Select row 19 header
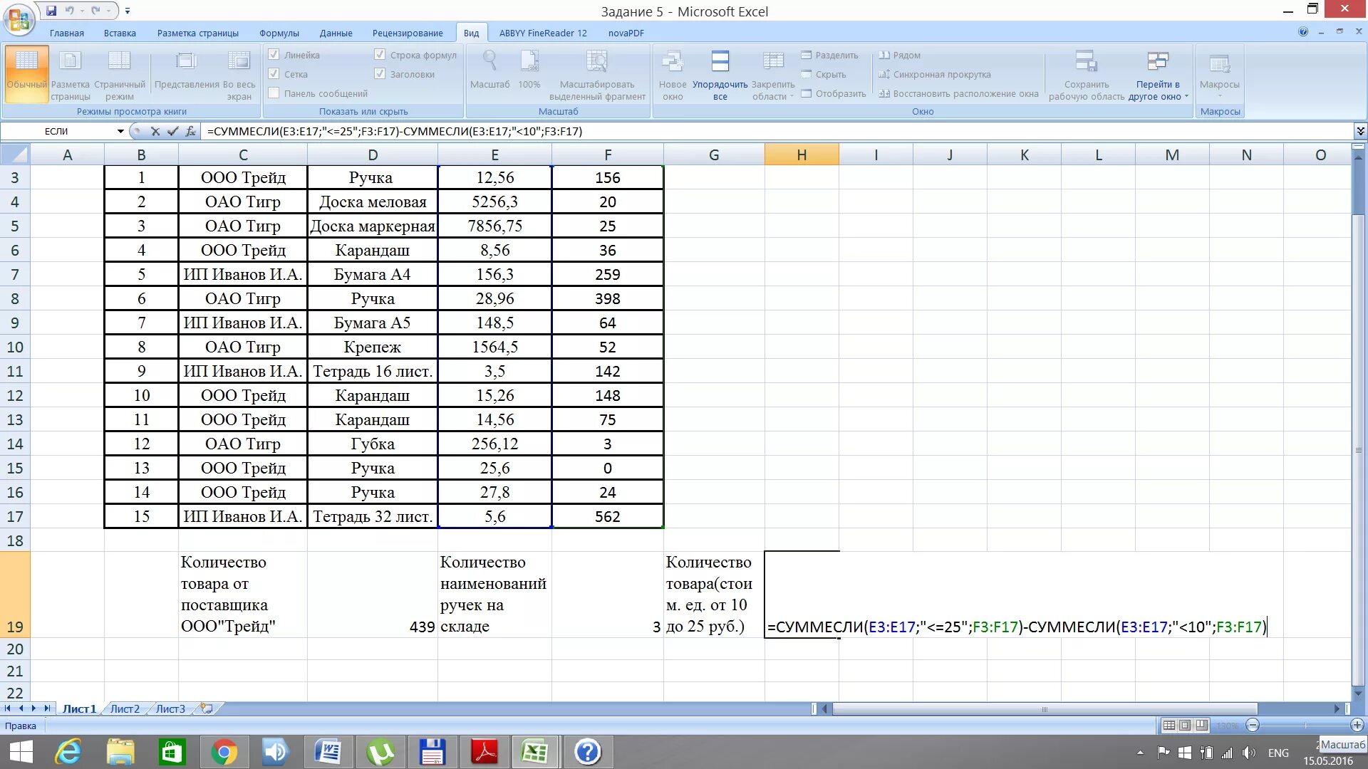Screen dimensions: 1368x769 (15, 595)
